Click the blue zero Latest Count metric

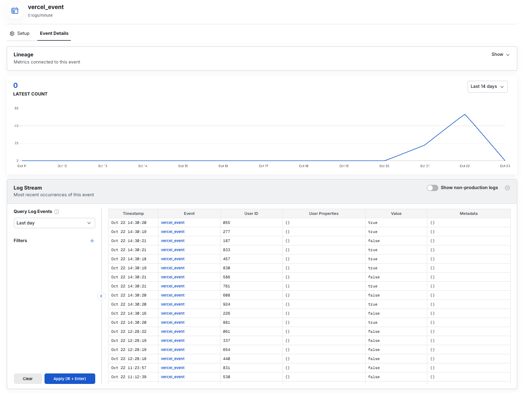tap(15, 85)
